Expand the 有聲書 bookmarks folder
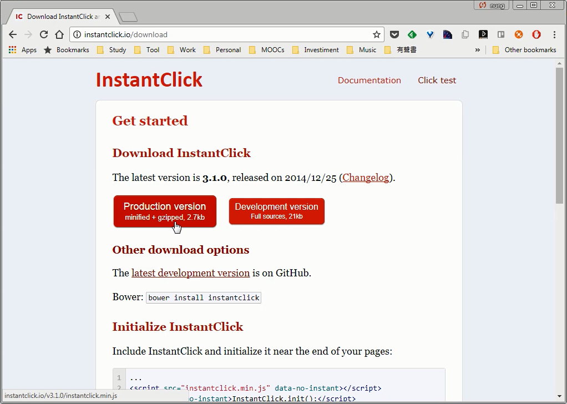567x404 pixels. pos(401,50)
